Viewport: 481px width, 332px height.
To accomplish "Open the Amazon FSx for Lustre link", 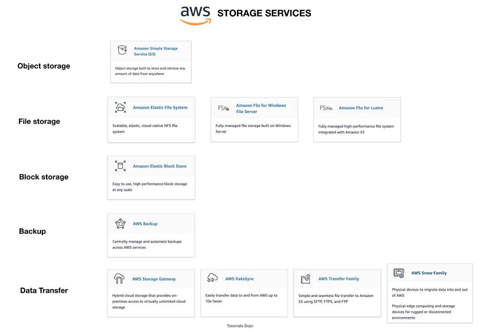I will 360,108.
